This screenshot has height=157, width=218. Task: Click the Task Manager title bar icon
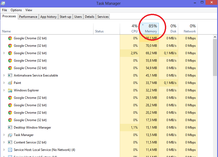click(3, 3)
